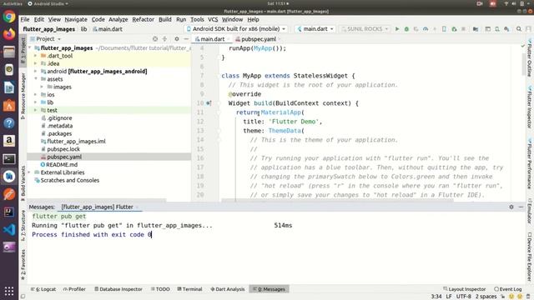Switch to the pubspec.yaml editor tab
This screenshot has height=300, width=534.
tap(258, 39)
